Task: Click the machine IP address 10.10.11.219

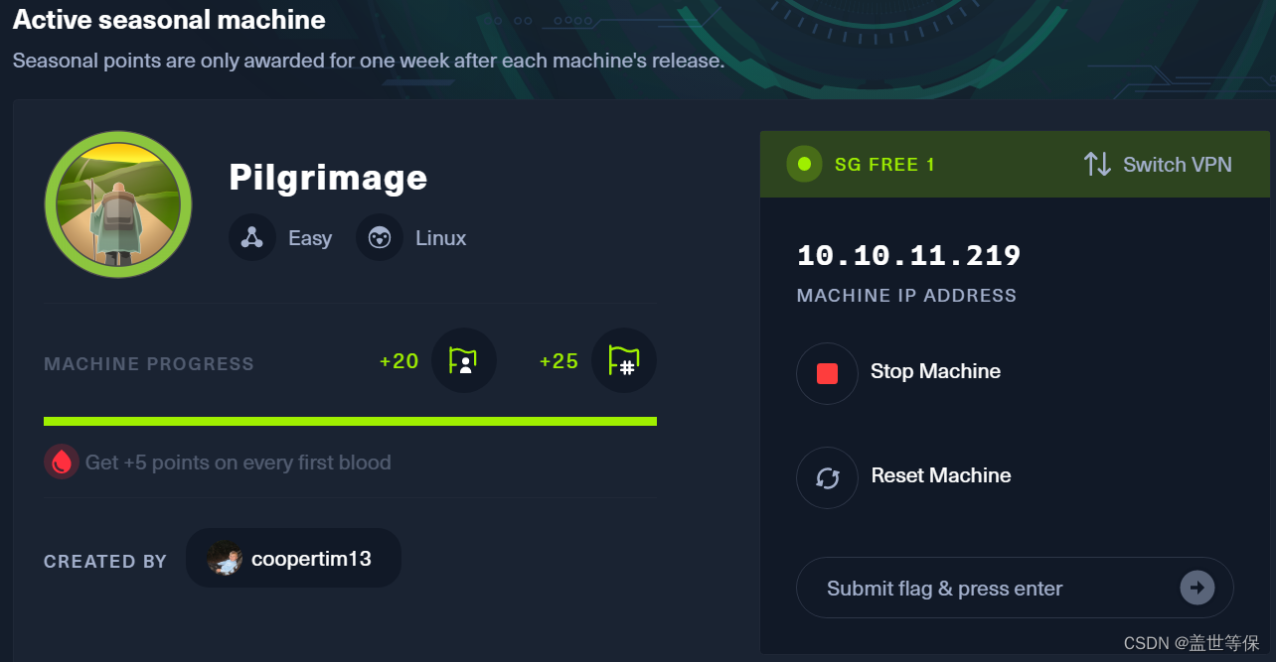Action: coord(907,255)
